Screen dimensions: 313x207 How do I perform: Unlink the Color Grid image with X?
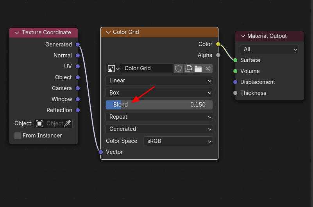pyautogui.click(x=208, y=69)
